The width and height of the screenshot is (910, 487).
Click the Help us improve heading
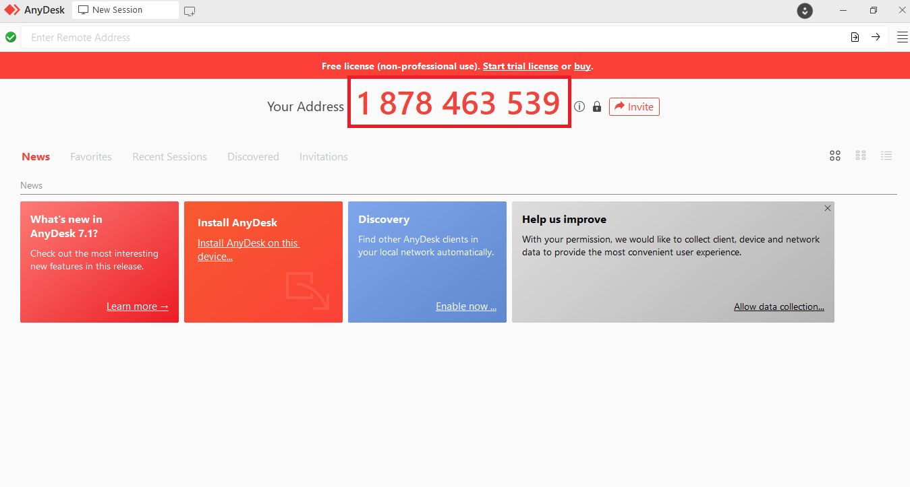564,219
